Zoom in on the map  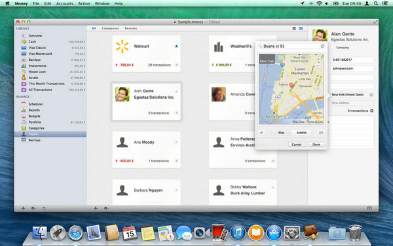tap(318, 60)
